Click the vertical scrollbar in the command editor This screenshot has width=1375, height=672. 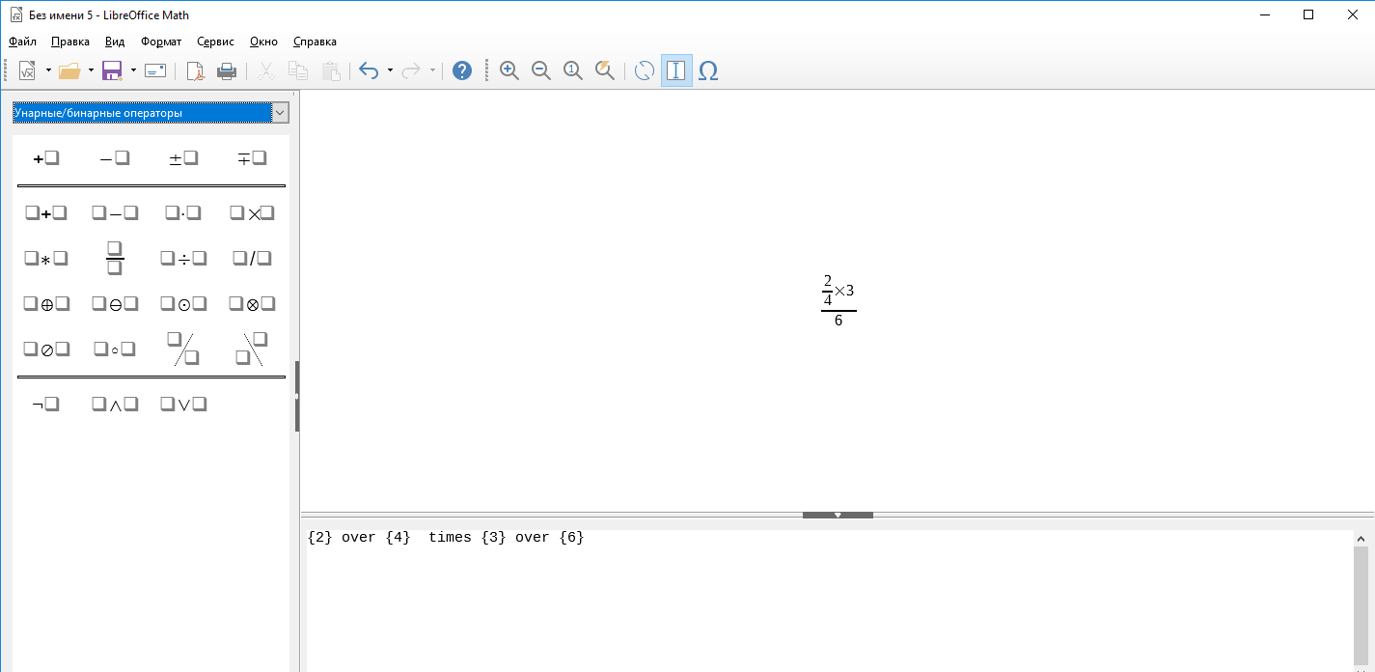coord(1361,599)
